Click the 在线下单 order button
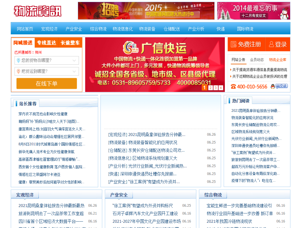 click(x=47, y=83)
